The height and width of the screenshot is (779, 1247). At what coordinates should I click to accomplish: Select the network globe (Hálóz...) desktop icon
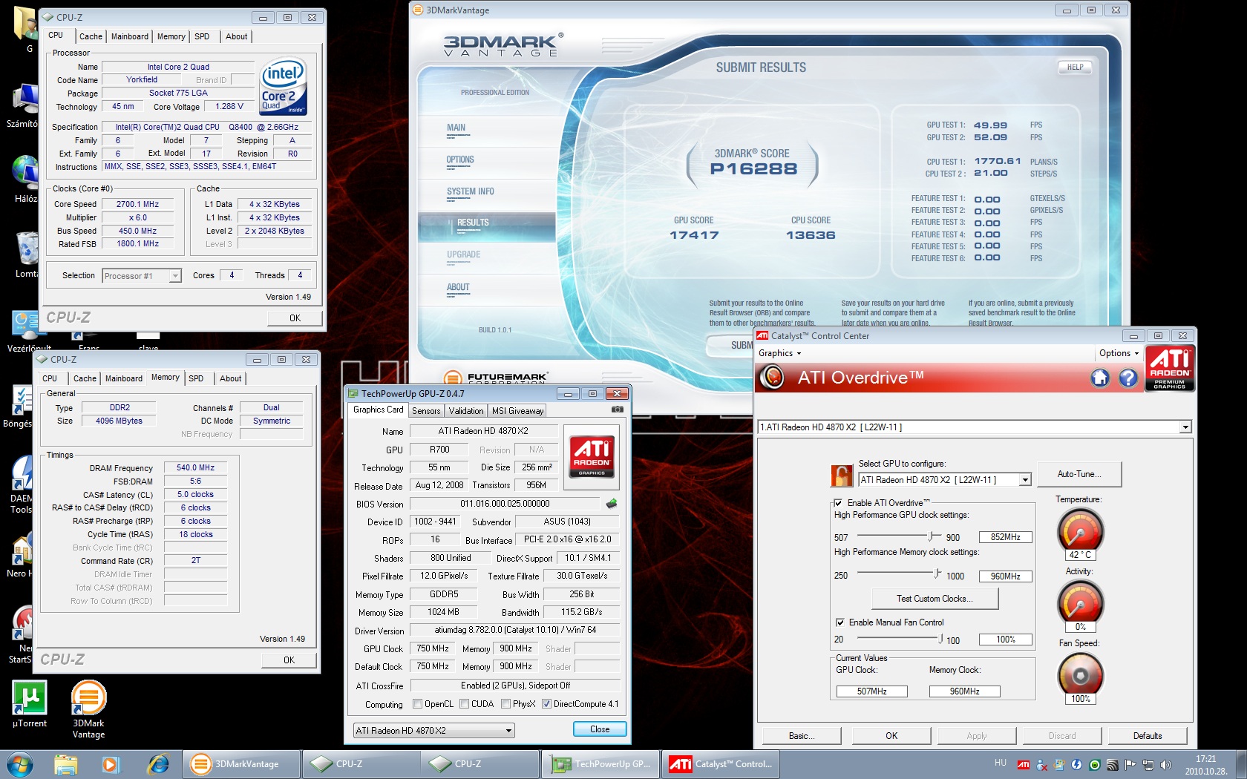(x=25, y=178)
